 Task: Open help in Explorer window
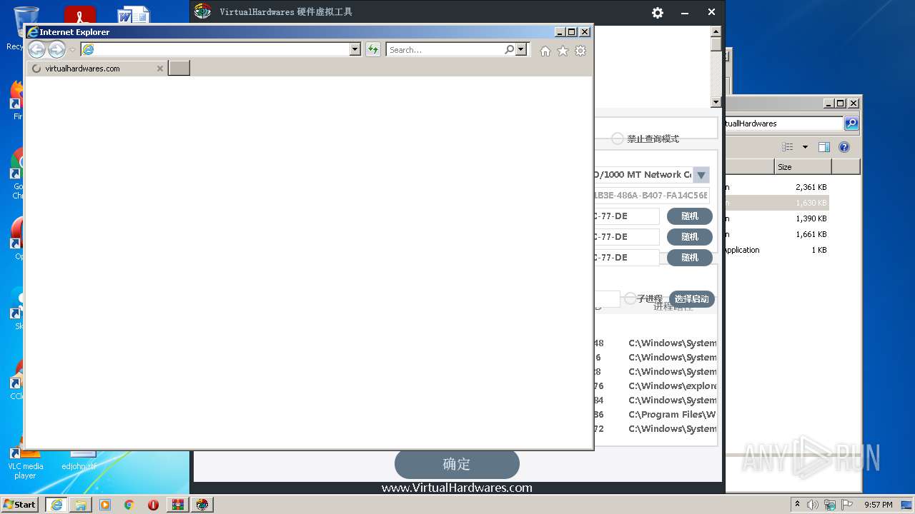tap(844, 147)
